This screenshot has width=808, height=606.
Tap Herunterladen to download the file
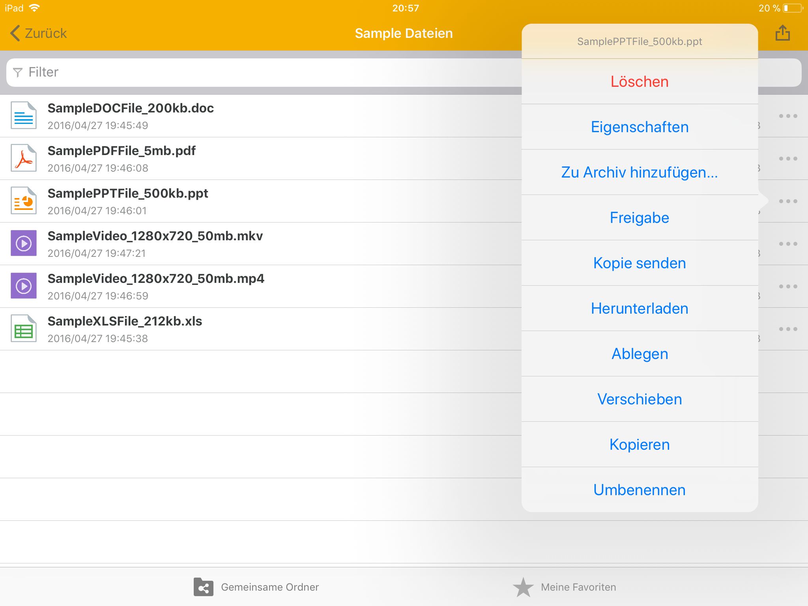[640, 309]
